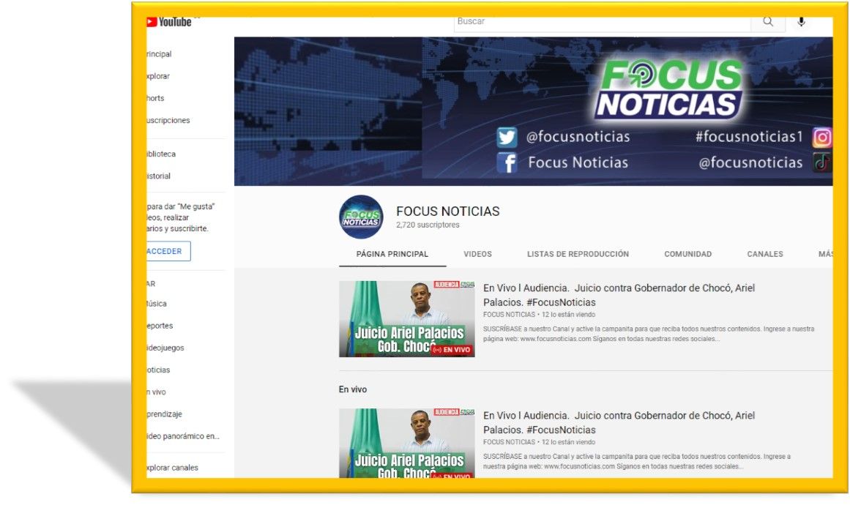
Task: Open En vivo category in sidebar
Action: coord(156,392)
